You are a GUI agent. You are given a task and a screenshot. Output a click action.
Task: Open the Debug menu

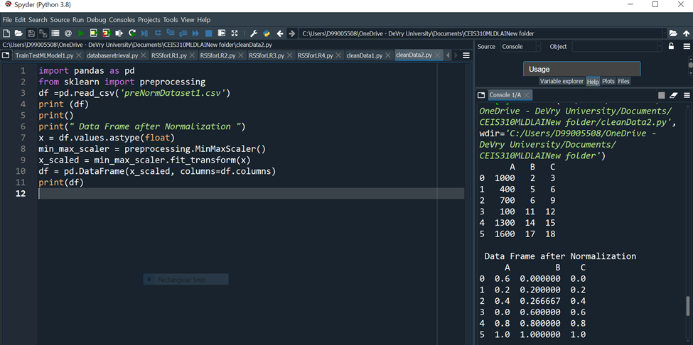click(96, 20)
